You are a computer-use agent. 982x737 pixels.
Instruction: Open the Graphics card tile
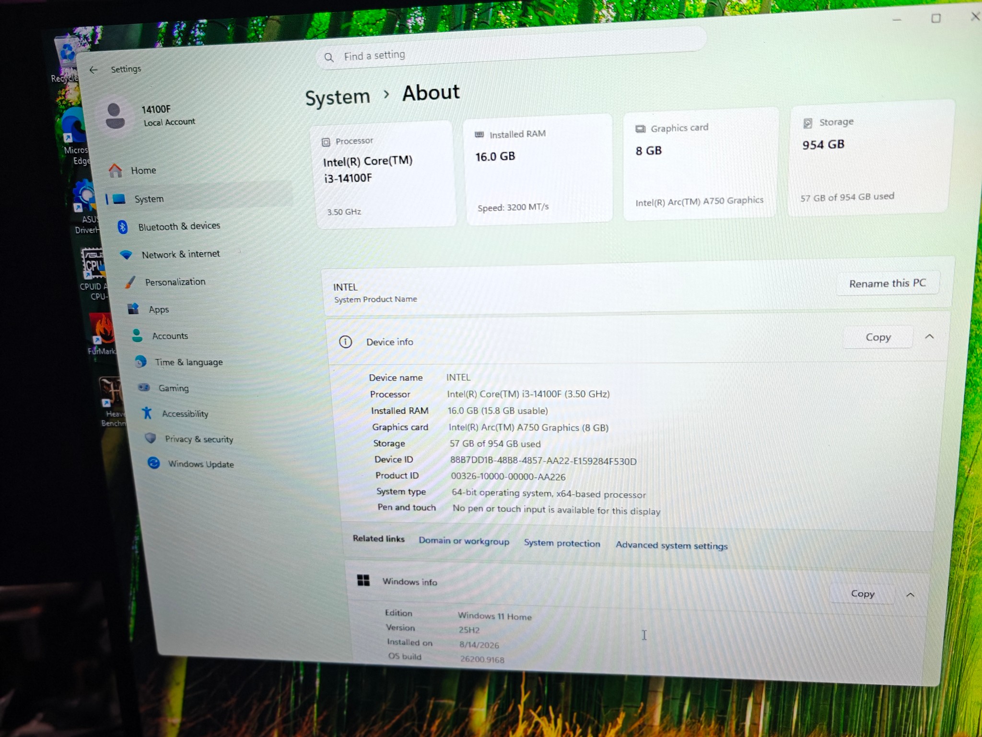click(x=700, y=164)
